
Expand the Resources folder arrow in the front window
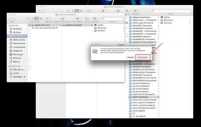tap(124, 28)
